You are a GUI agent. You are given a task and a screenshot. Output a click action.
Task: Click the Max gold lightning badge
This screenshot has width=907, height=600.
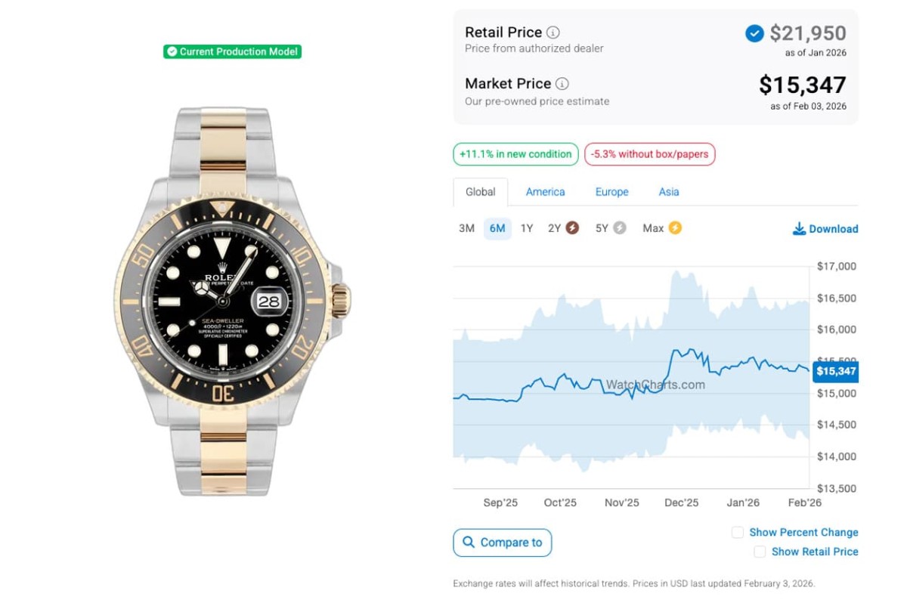(675, 228)
